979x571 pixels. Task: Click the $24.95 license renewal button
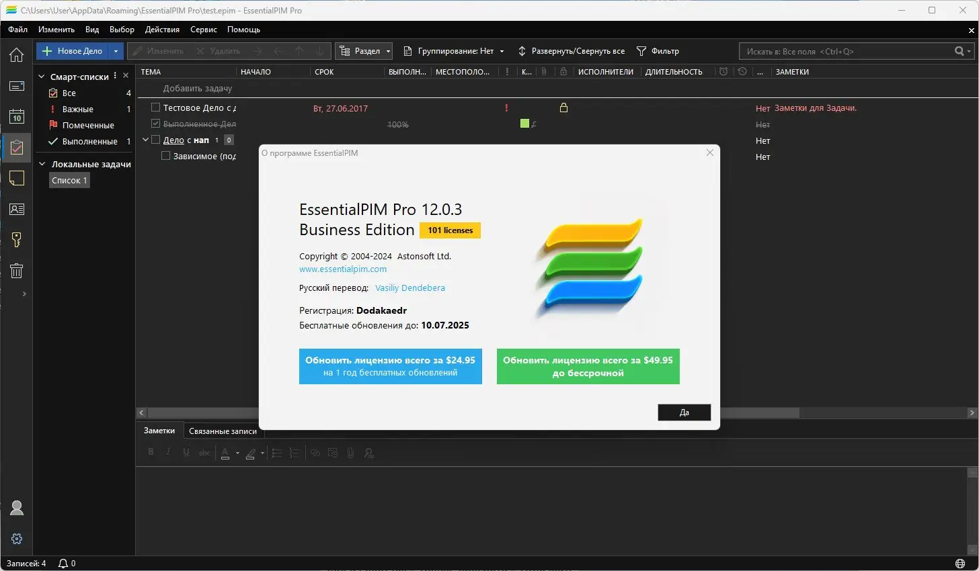(390, 366)
